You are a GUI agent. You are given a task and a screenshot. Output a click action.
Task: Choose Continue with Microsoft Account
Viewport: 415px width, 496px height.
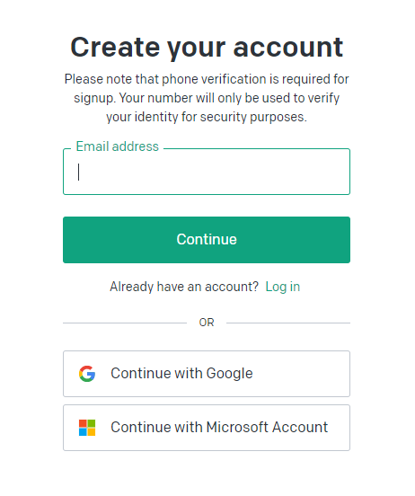click(207, 428)
